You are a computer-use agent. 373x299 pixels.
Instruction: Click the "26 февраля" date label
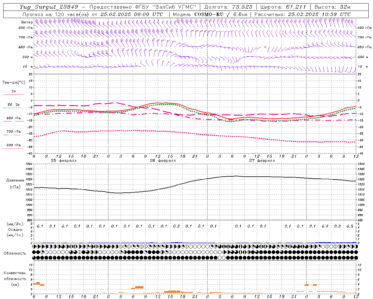click(163, 161)
